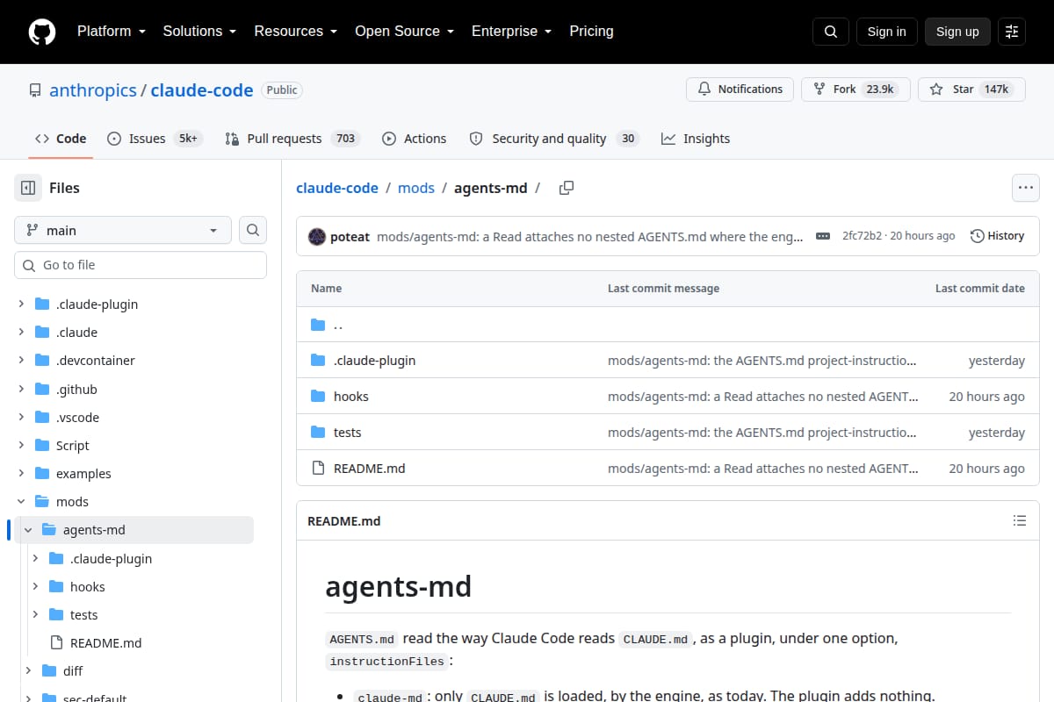Click README.md file icon in sidebar tree
1054x702 pixels.
56,643
